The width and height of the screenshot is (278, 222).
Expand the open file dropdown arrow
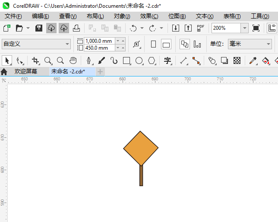pos(28,28)
